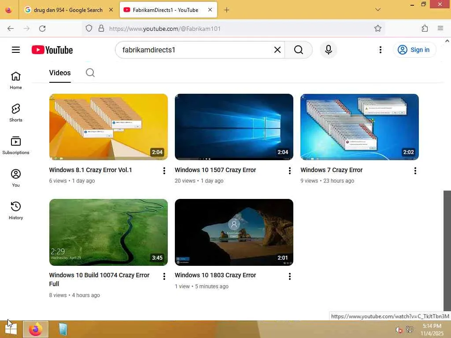Open options for Windows 10 Build 10074 video

tap(164, 276)
